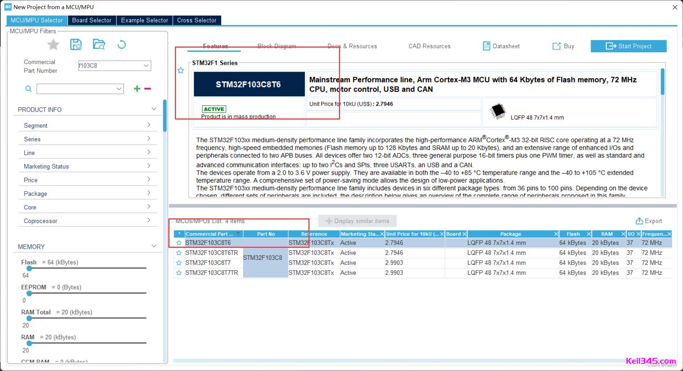Switch to the Board Selector tab
The image size is (683, 371).
tap(92, 20)
